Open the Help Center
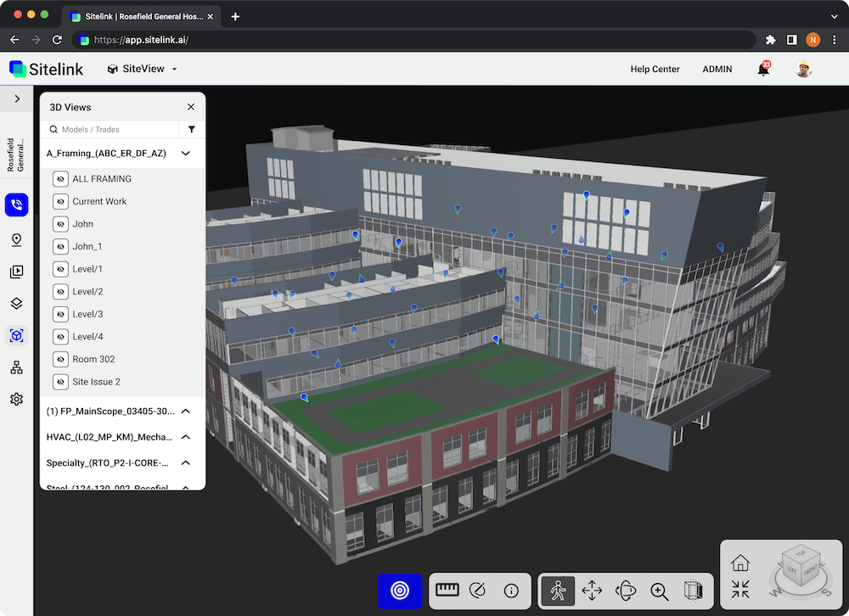Image resolution: width=849 pixels, height=616 pixels. 655,69
